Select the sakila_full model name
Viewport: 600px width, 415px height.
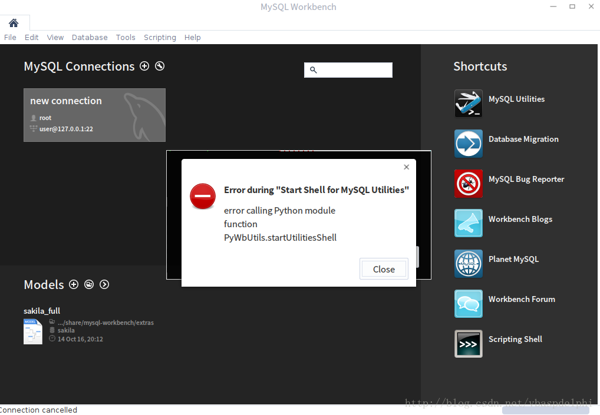pos(42,311)
